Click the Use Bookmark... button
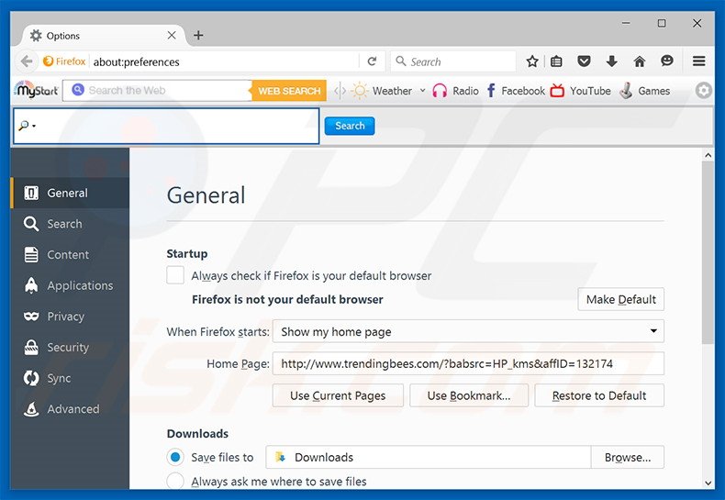The image size is (725, 500). pyautogui.click(x=469, y=395)
